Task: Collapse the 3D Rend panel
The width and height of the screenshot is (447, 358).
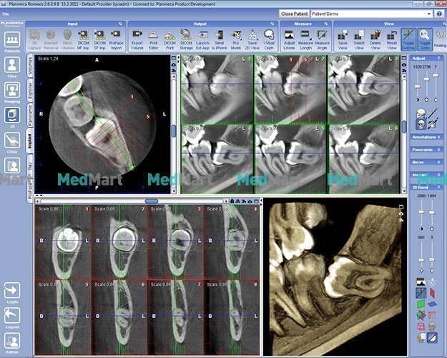Action: click(438, 188)
